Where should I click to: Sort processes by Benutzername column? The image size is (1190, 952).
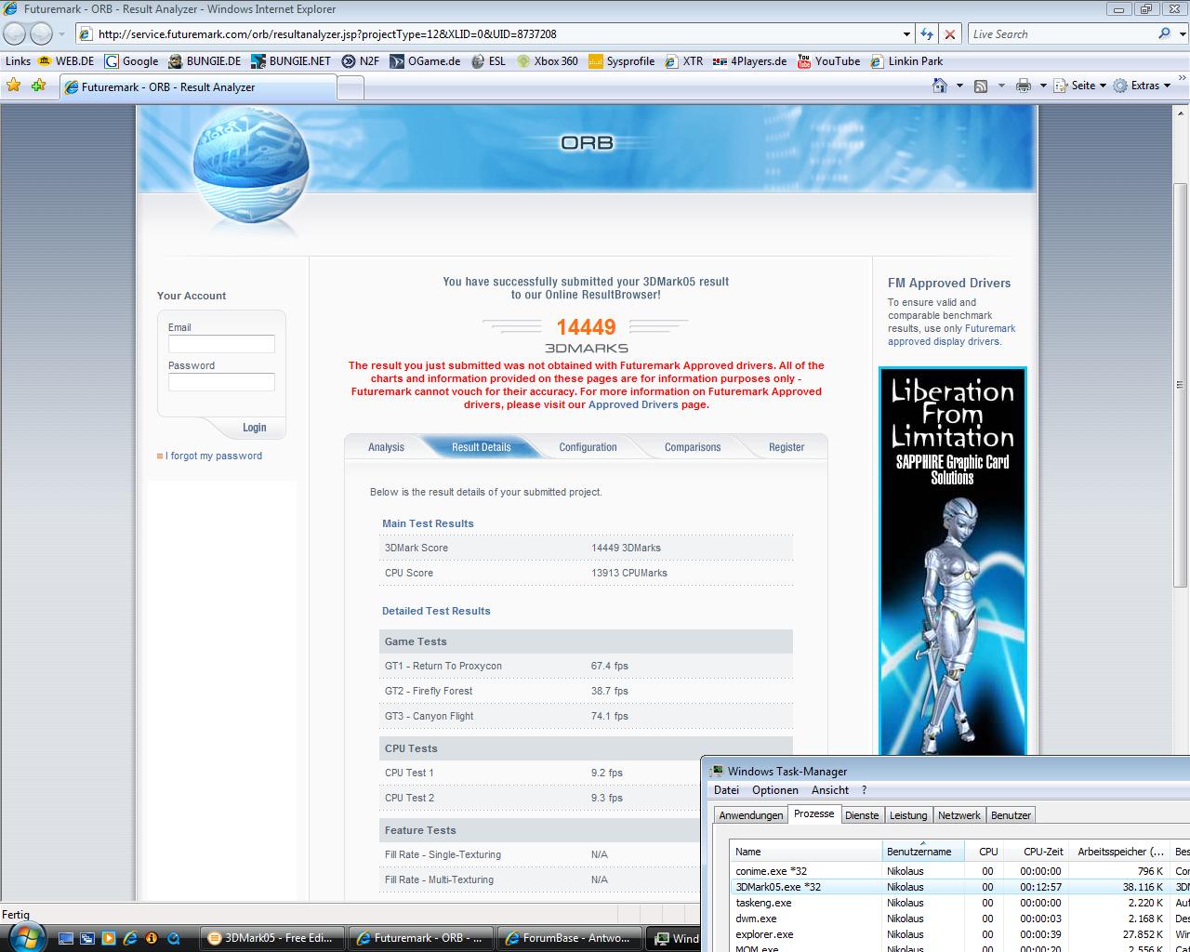(x=923, y=851)
